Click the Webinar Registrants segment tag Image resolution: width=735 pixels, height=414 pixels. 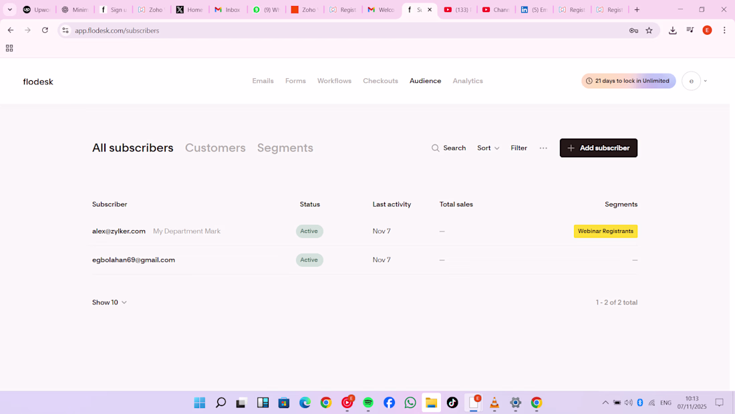point(605,231)
